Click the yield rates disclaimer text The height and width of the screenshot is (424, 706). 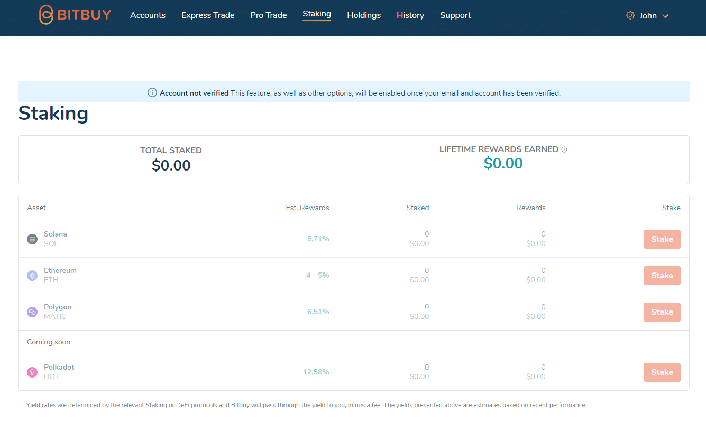tap(307, 406)
